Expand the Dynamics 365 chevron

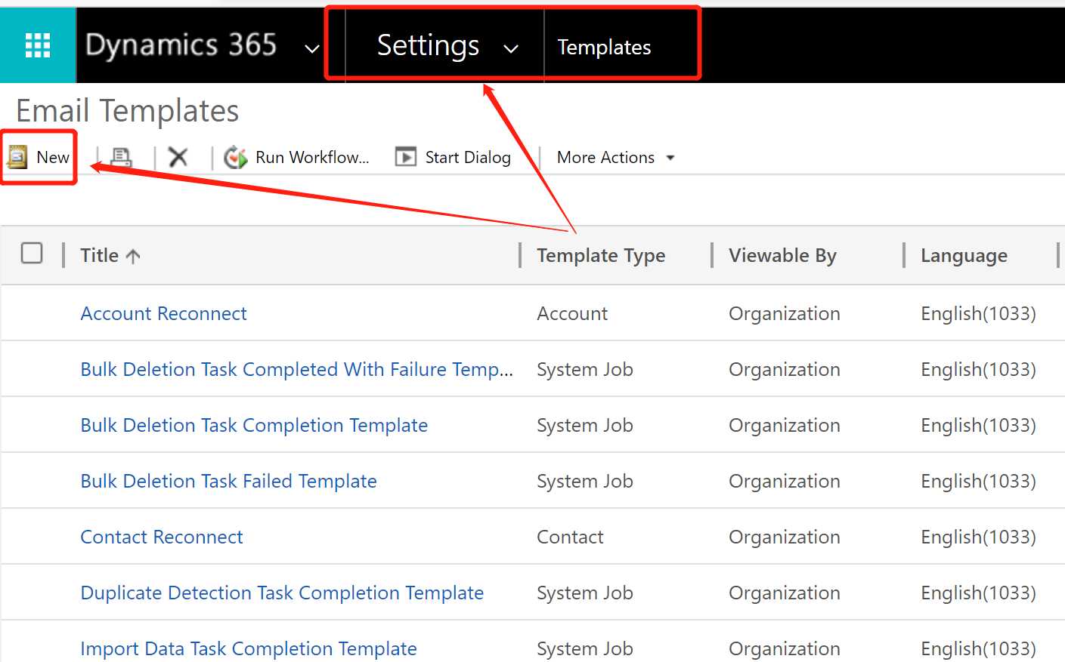[x=311, y=49]
